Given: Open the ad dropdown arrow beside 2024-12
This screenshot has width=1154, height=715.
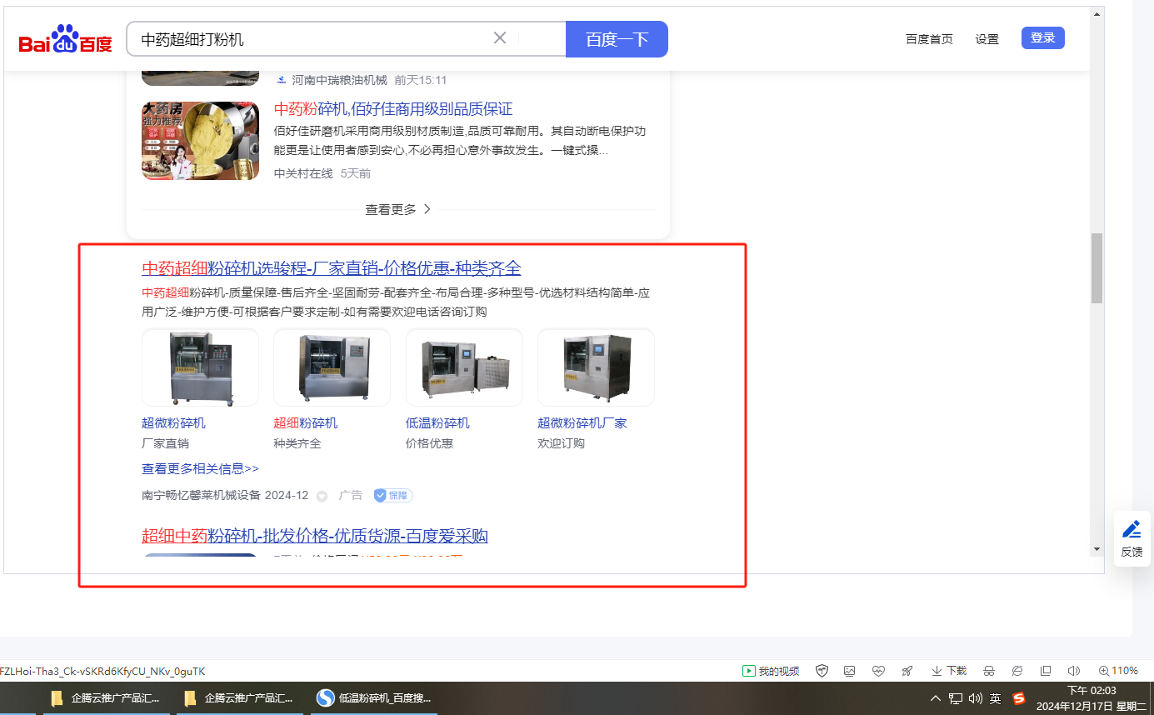Looking at the screenshot, I should (x=322, y=496).
